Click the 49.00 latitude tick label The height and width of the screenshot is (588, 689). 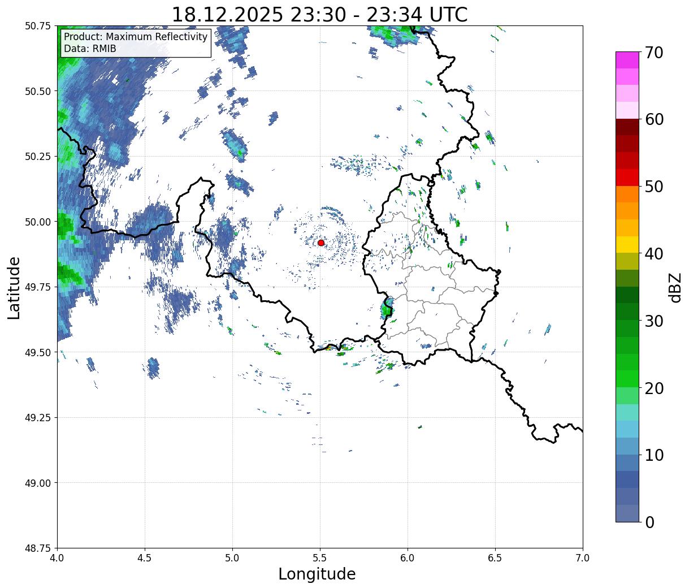pos(38,483)
